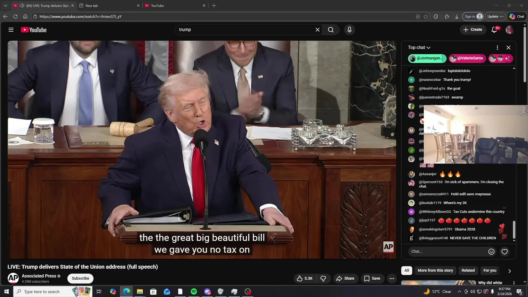
Task: Open Windows notification center
Action: pos(519,292)
